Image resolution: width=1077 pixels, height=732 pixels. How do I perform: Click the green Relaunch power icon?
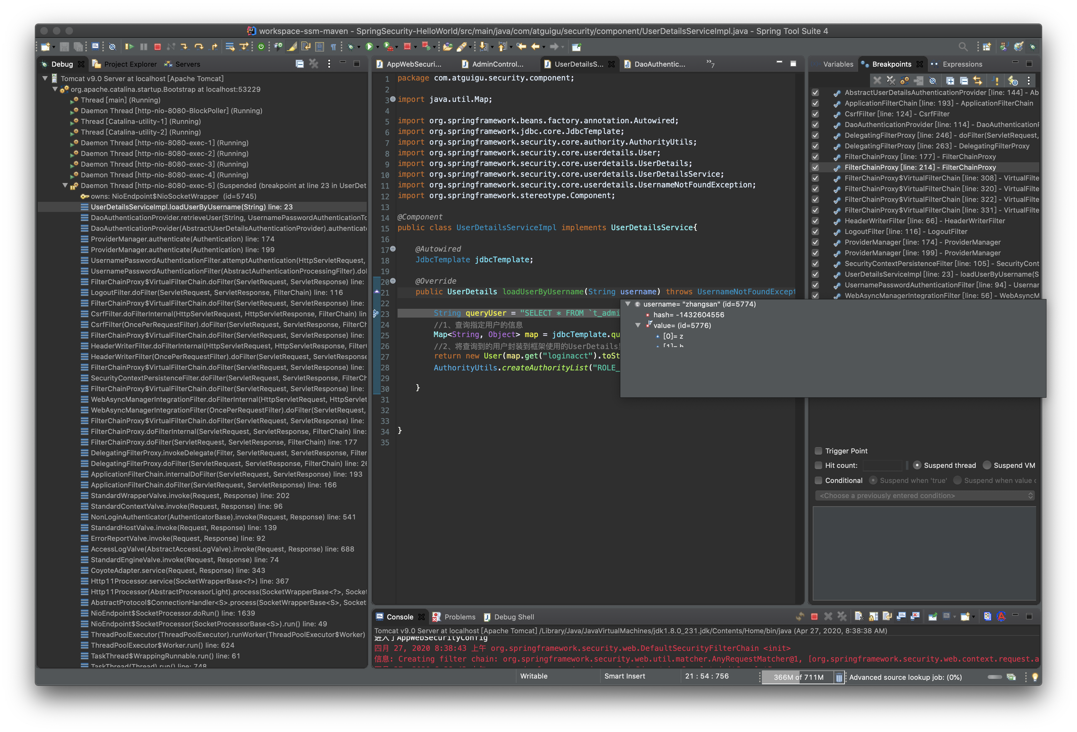[x=261, y=46]
